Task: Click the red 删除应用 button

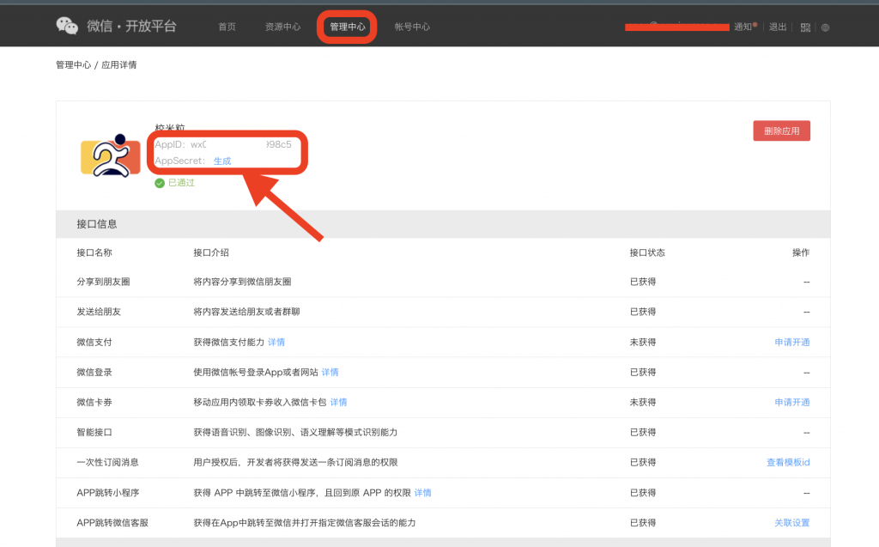Action: tap(781, 131)
